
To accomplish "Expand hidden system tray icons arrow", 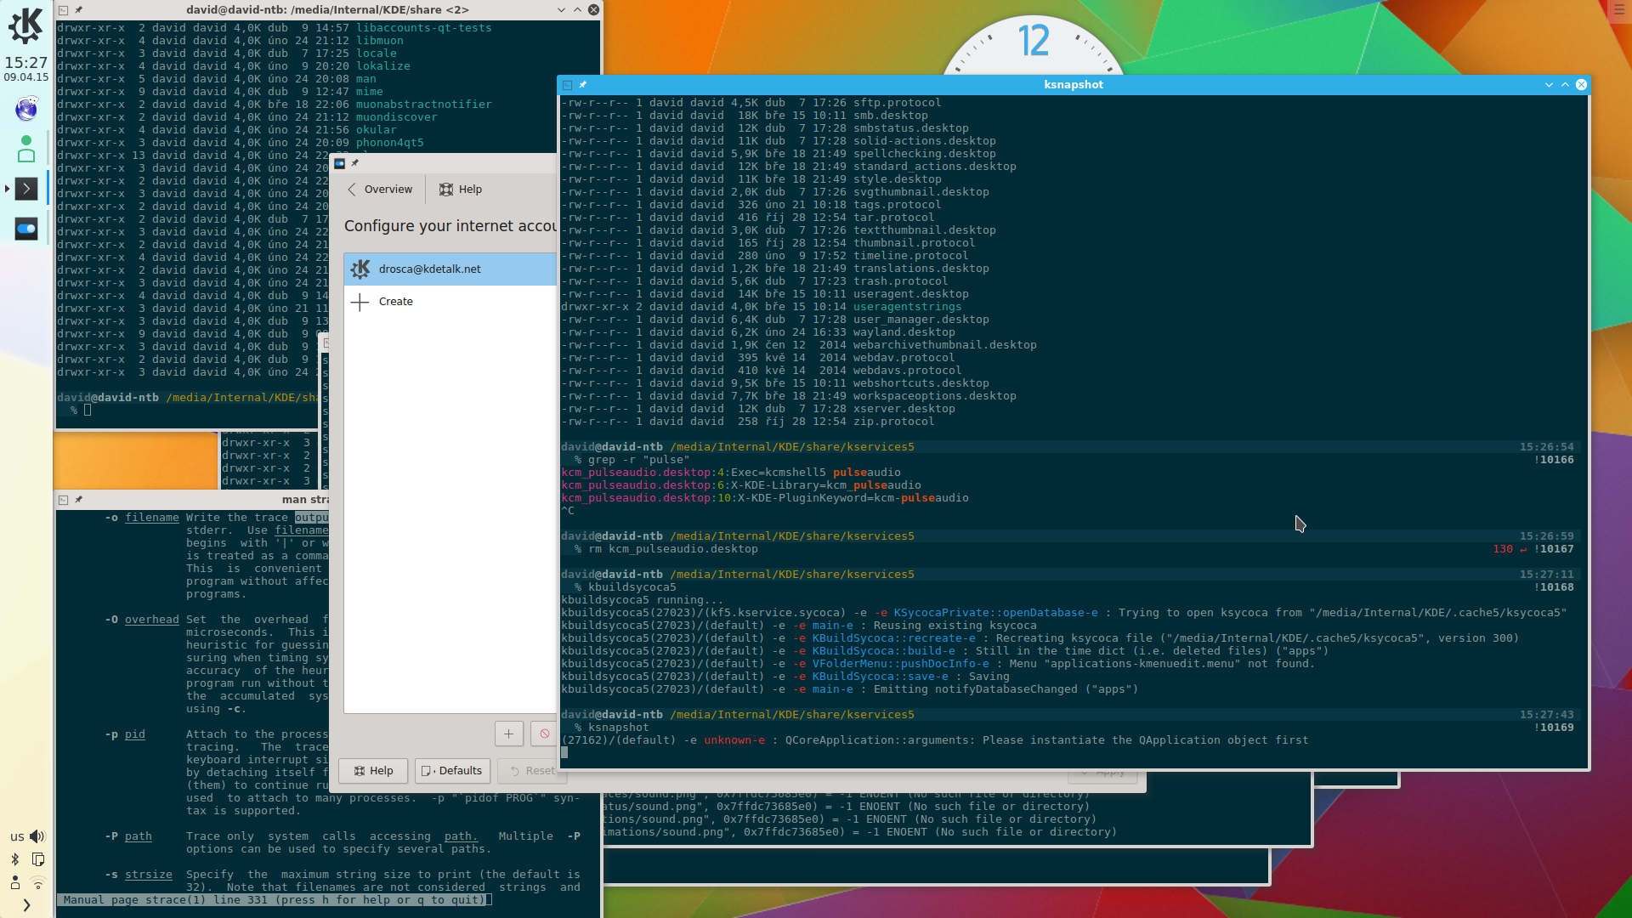I will pos(27,905).
